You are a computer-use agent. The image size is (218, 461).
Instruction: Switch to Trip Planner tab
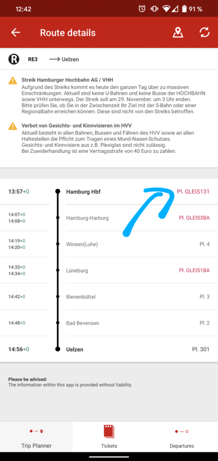(x=36, y=436)
